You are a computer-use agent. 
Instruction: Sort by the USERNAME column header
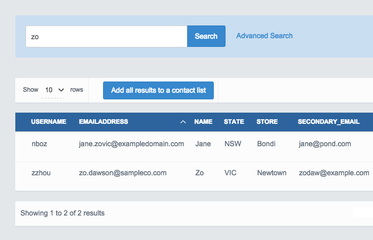pos(48,122)
